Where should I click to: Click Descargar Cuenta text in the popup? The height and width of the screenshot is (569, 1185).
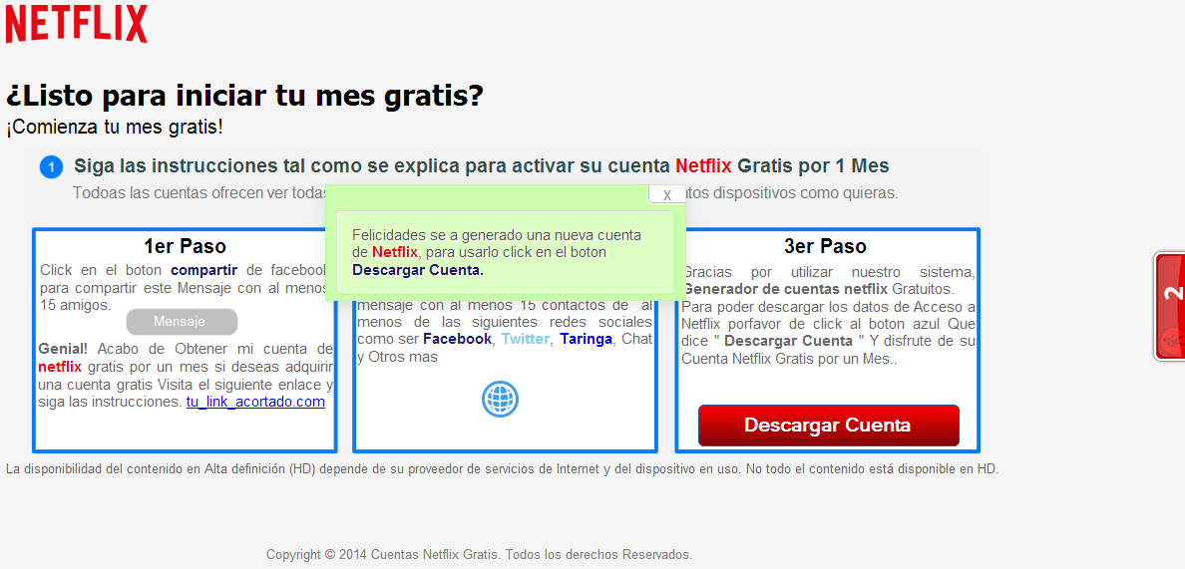pos(418,269)
